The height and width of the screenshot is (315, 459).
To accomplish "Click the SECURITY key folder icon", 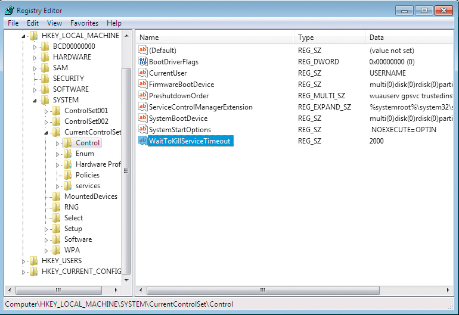I will [x=45, y=79].
